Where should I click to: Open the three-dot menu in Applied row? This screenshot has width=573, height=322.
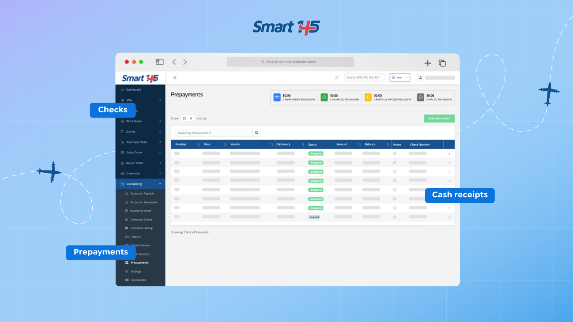tap(449, 217)
